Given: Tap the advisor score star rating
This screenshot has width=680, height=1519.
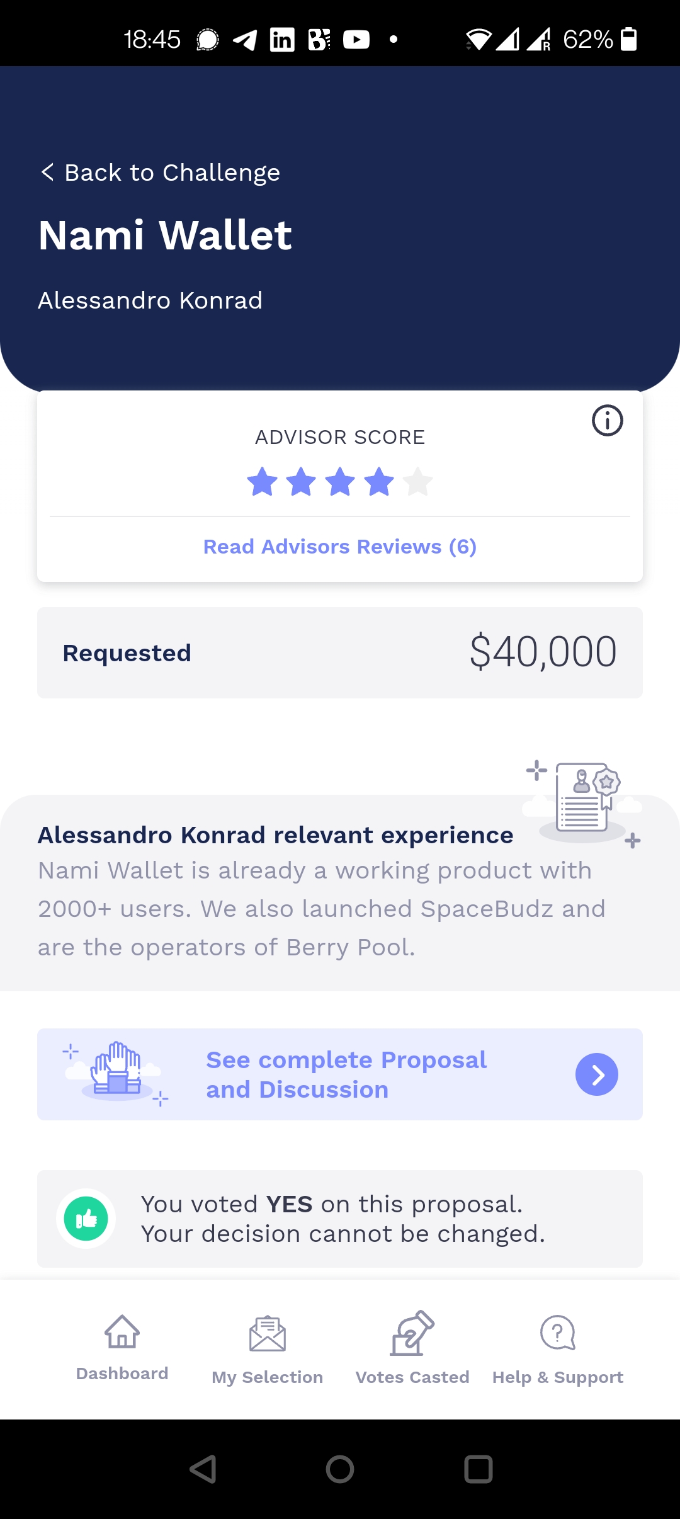Looking at the screenshot, I should point(340,482).
